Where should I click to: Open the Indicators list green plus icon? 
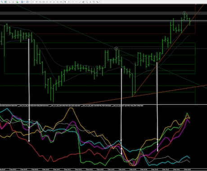coord(17,2)
